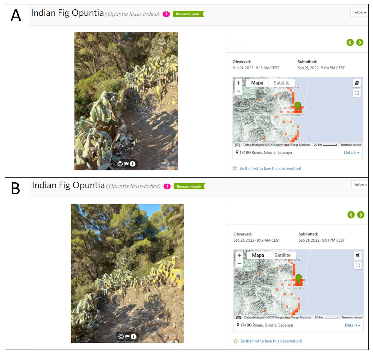Open Términos de uso link in panel A
Screen dimensions: 373x355
coord(350,145)
